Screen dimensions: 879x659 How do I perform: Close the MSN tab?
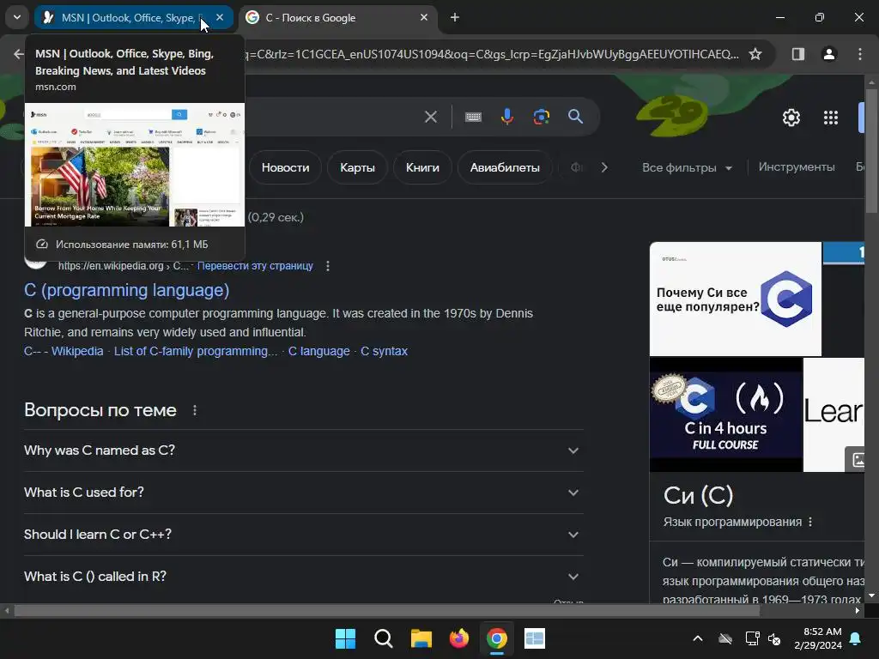point(220,18)
